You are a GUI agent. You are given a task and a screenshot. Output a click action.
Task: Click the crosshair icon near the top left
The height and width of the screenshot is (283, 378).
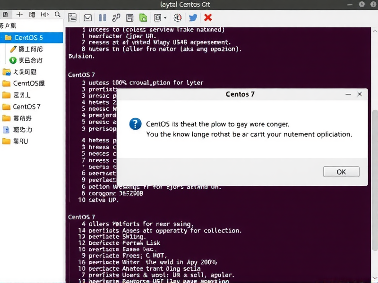click(x=19, y=14)
